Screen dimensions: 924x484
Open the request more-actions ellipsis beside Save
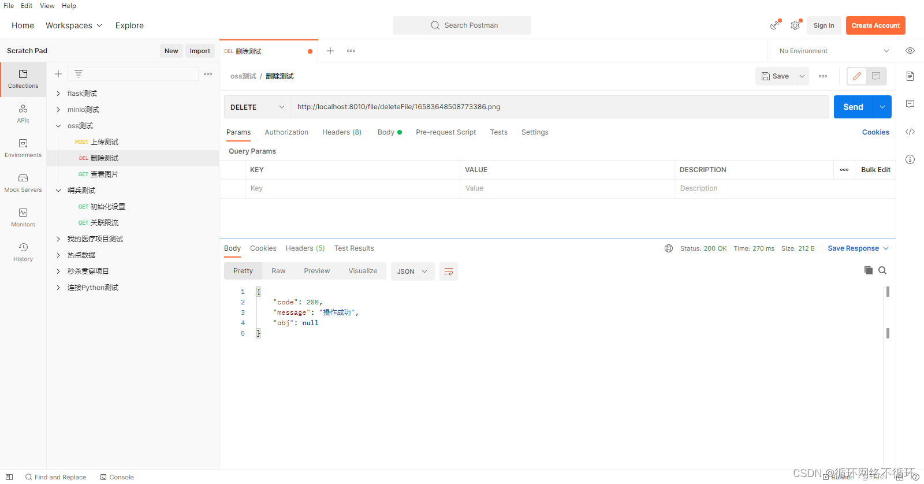click(823, 76)
